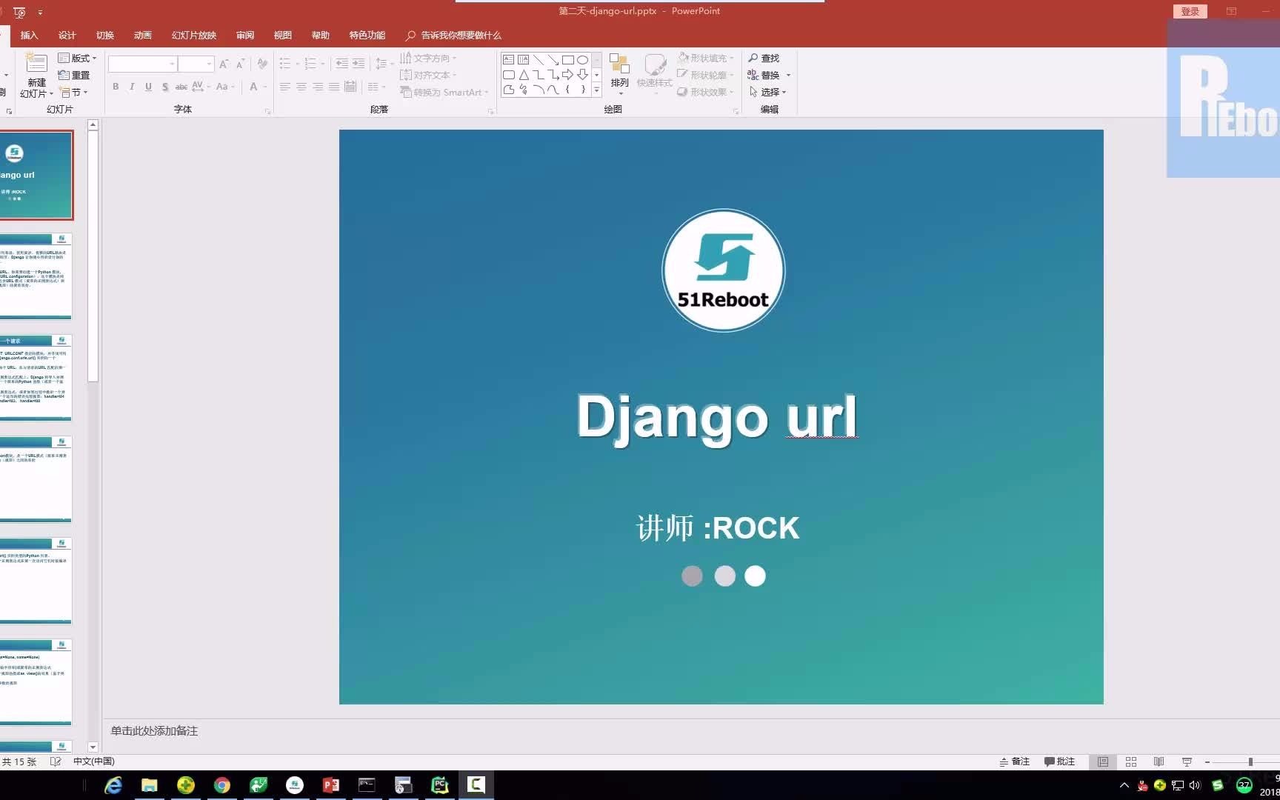Click 'Click to add notes' (单击此处添加备注) area

[154, 730]
